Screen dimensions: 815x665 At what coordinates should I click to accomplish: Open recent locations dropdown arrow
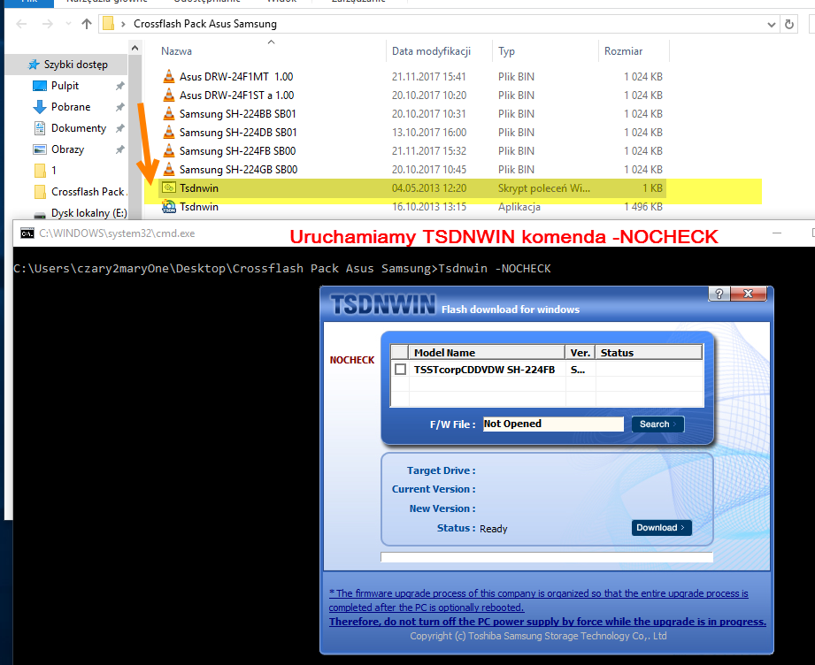tap(68, 24)
